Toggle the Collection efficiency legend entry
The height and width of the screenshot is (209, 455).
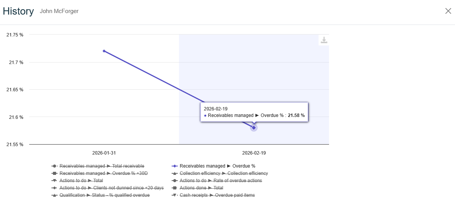click(x=223, y=173)
